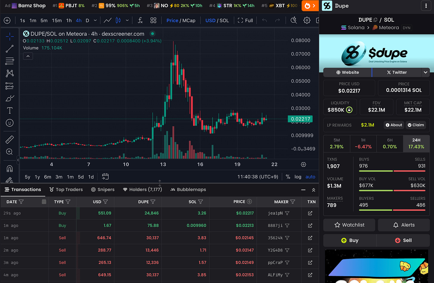The height and width of the screenshot is (283, 434).
Task: Open the quick search lightning icon
Action: (294, 20)
